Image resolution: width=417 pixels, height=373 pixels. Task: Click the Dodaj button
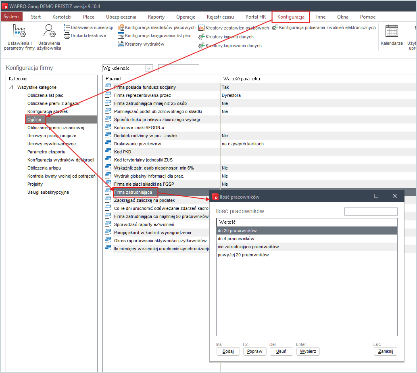pos(228,351)
